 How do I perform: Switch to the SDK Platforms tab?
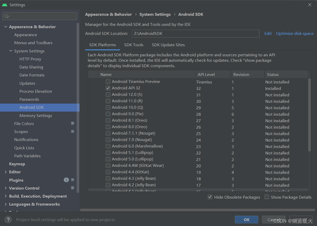pos(102,45)
